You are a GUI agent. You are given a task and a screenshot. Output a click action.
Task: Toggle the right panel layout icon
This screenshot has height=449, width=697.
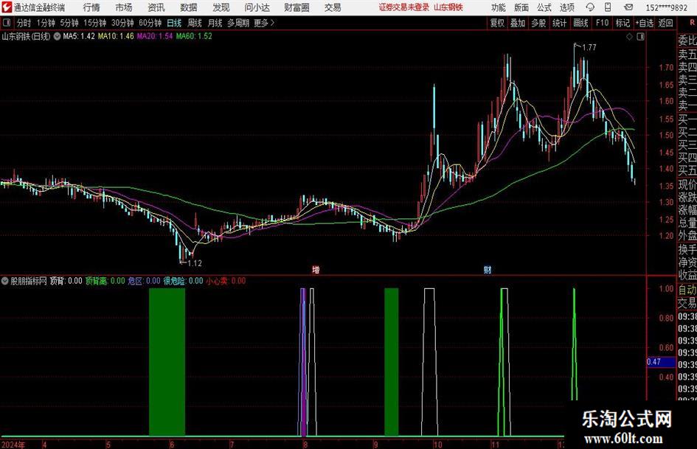click(x=640, y=37)
